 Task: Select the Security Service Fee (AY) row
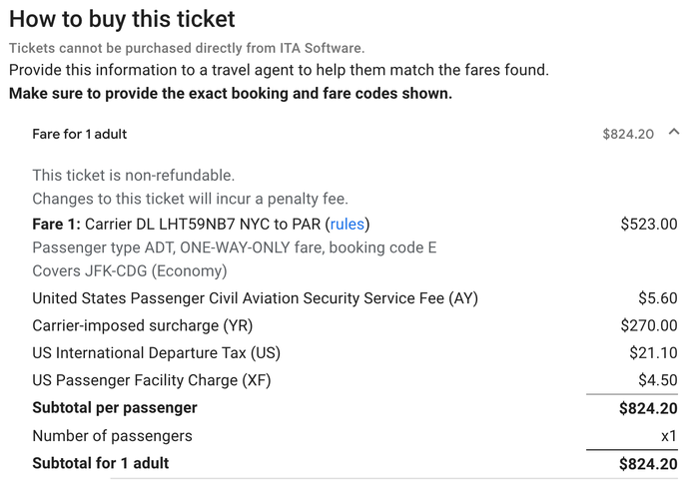[x=354, y=298]
